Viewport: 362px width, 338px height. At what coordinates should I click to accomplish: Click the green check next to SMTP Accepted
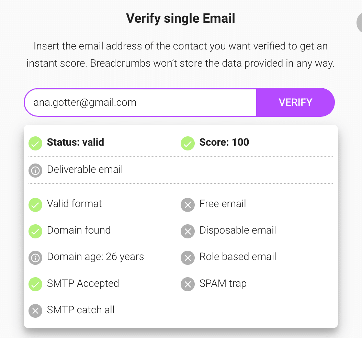(x=35, y=284)
